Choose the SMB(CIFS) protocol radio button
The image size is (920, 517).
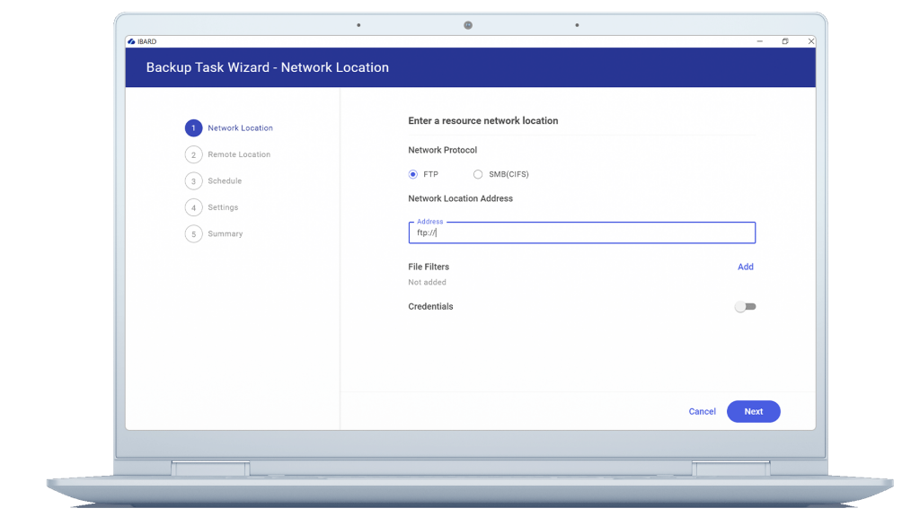[478, 174]
